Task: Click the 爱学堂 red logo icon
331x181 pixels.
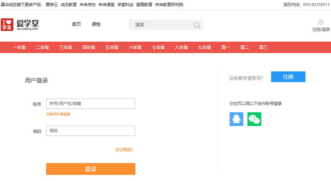Action: pos(7,24)
